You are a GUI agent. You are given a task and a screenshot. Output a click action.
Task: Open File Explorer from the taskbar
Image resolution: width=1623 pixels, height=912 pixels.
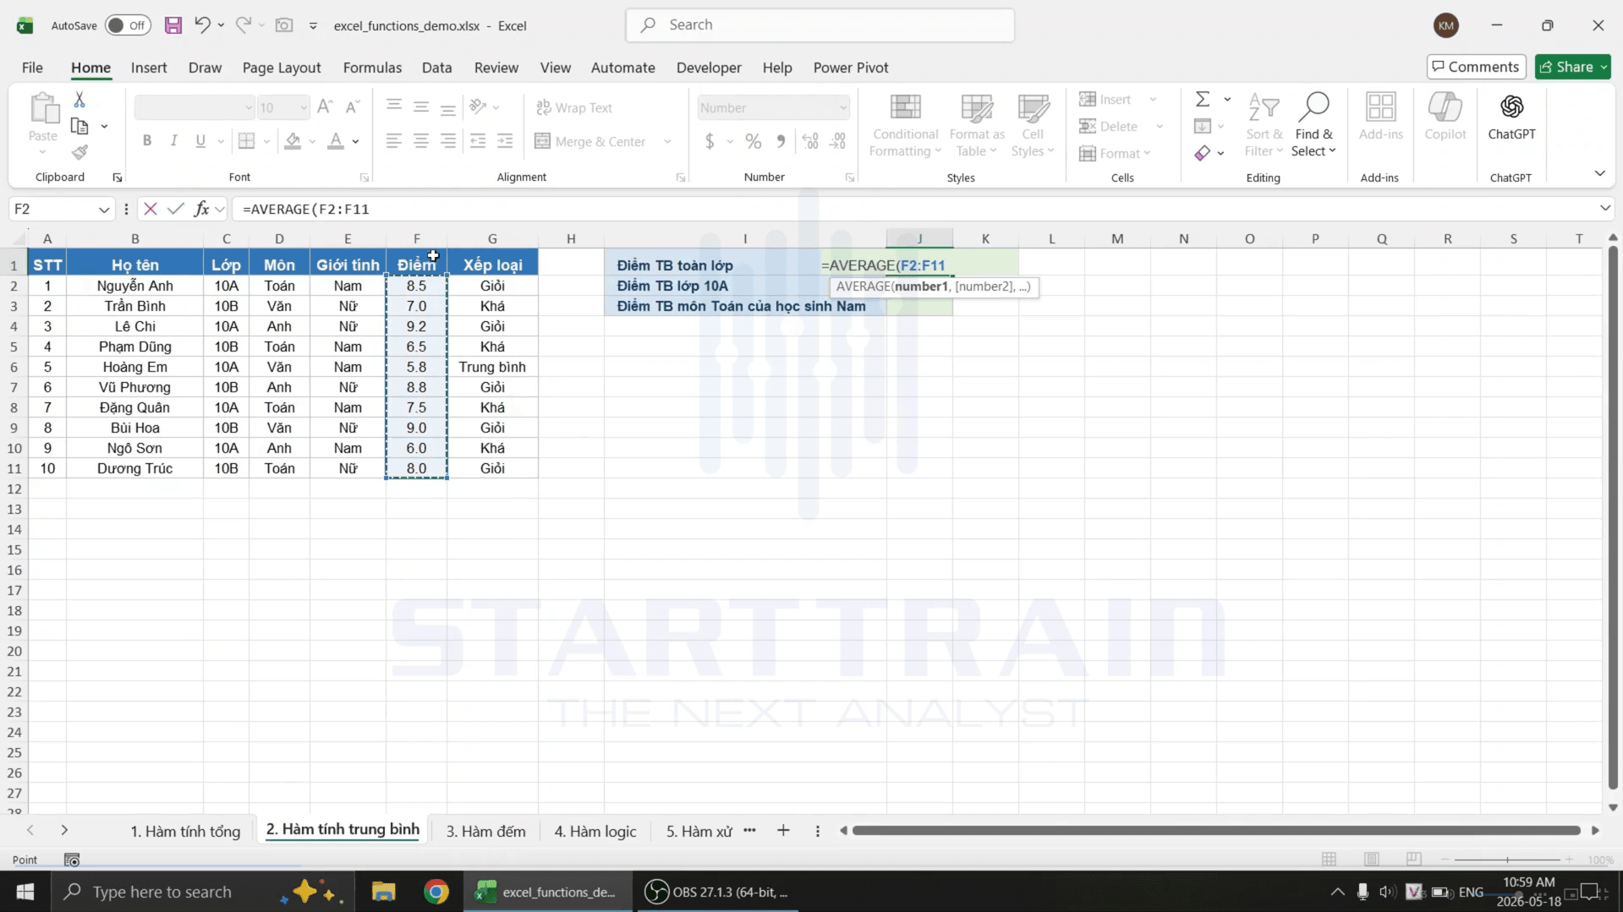pos(384,892)
